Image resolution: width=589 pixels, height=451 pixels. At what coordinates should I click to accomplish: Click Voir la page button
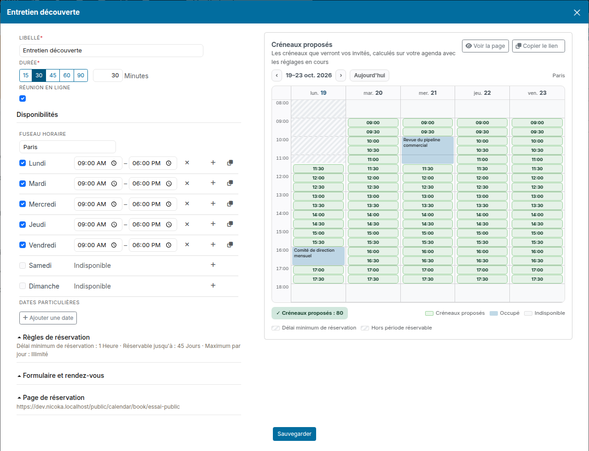[485, 46]
